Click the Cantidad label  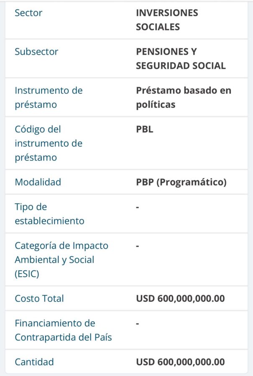(34, 362)
